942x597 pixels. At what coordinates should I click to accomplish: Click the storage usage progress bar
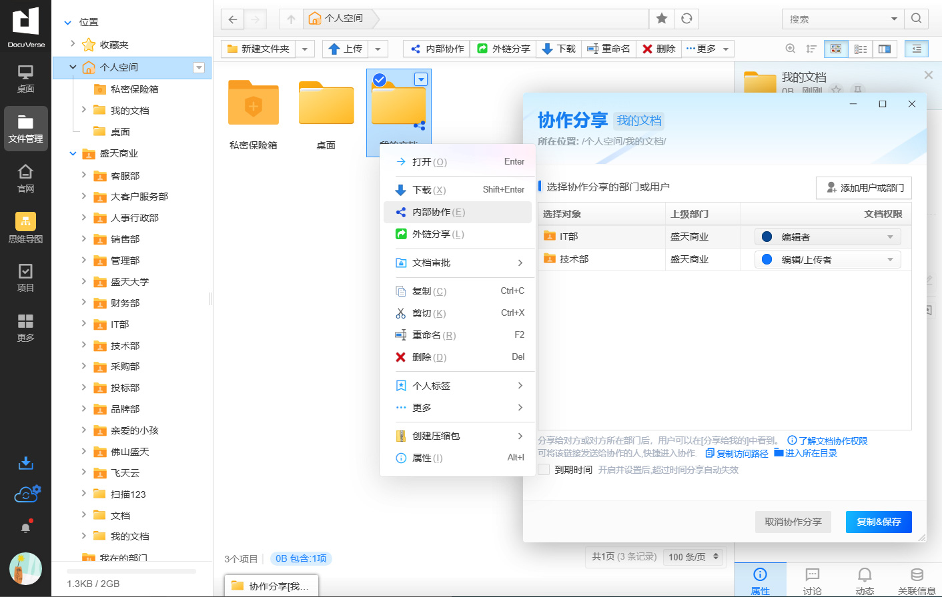[x=131, y=572]
